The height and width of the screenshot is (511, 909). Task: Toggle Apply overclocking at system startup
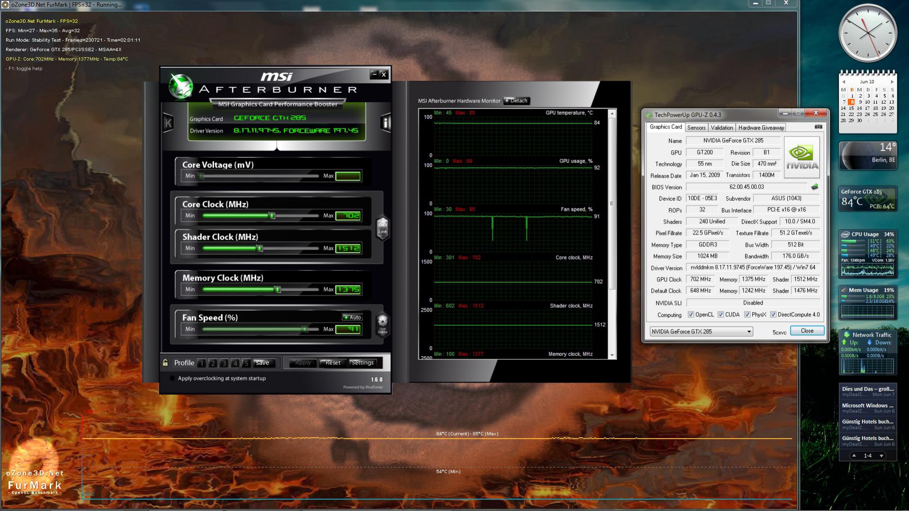tap(172, 378)
